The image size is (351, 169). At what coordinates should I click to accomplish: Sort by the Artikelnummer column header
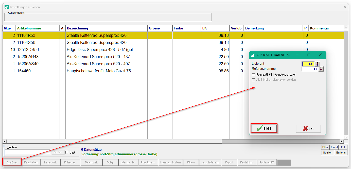click(x=38, y=28)
